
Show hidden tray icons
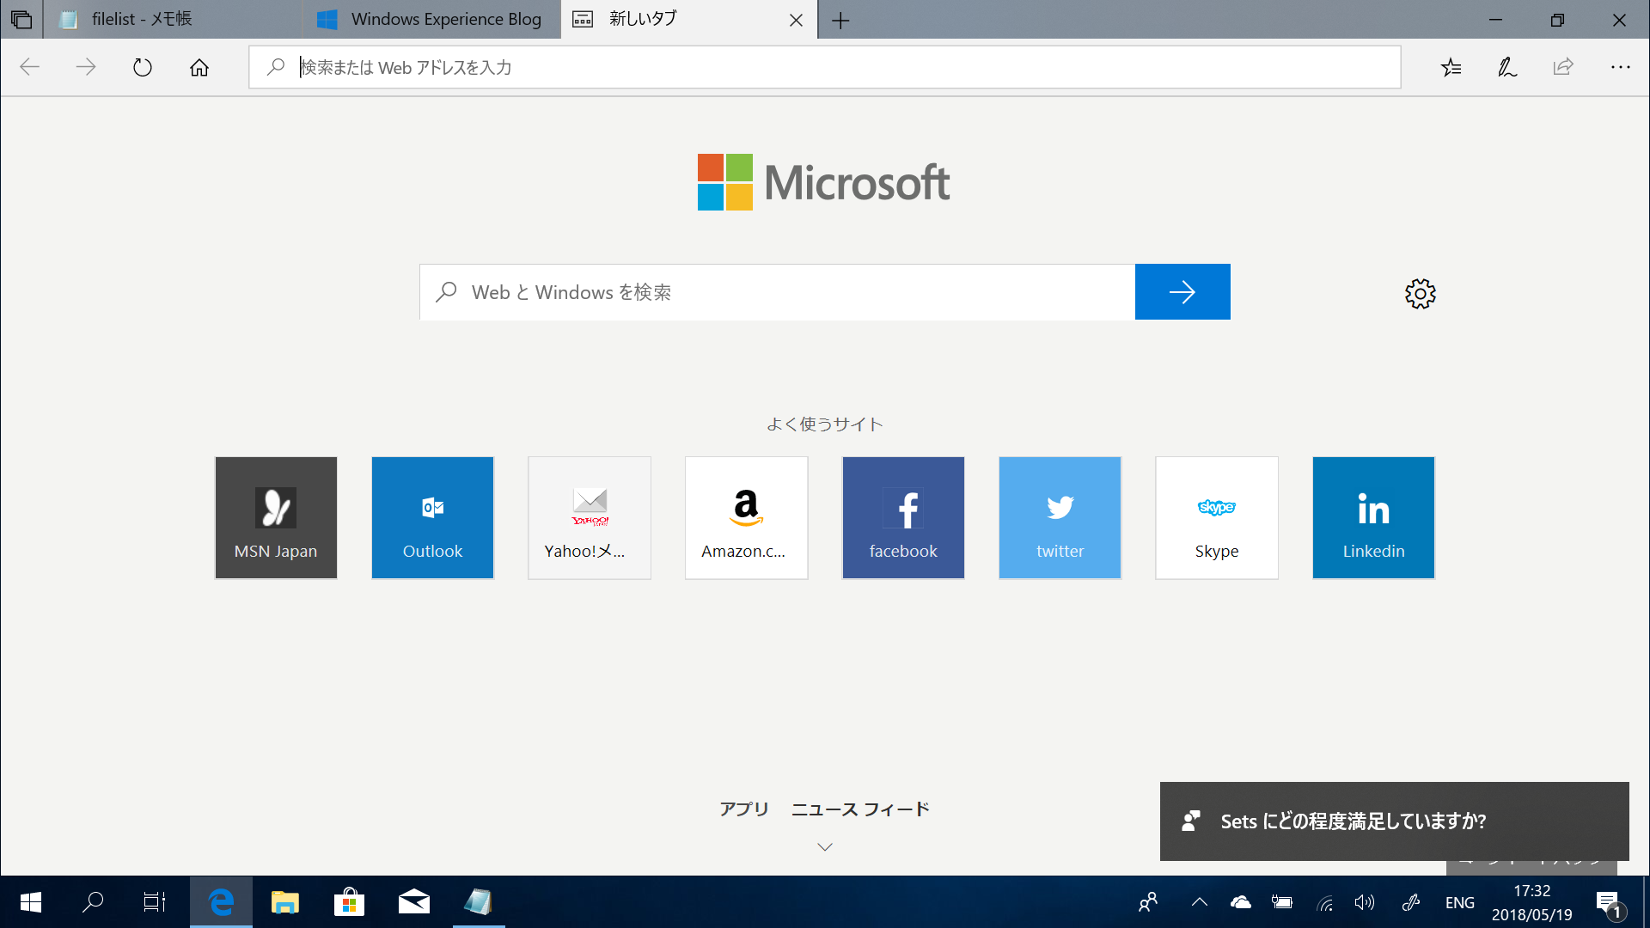click(1200, 902)
